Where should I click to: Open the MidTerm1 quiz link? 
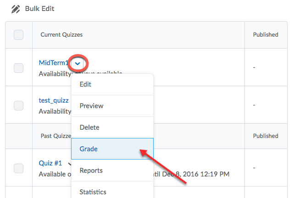pyautogui.click(x=54, y=63)
